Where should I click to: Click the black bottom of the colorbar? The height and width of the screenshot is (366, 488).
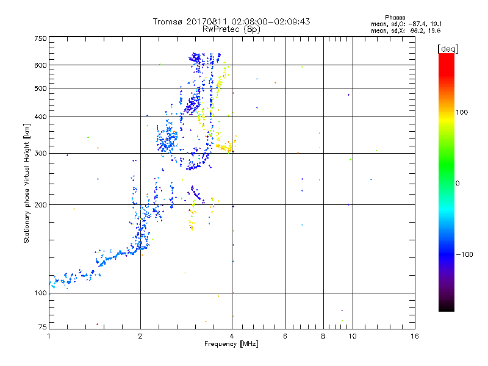point(447,307)
